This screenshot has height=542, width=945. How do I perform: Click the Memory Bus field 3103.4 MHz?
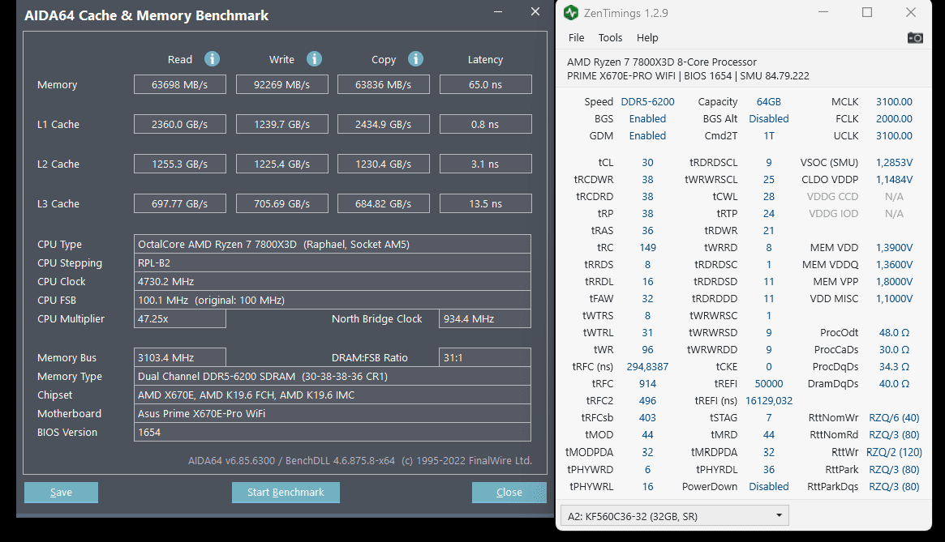click(179, 357)
